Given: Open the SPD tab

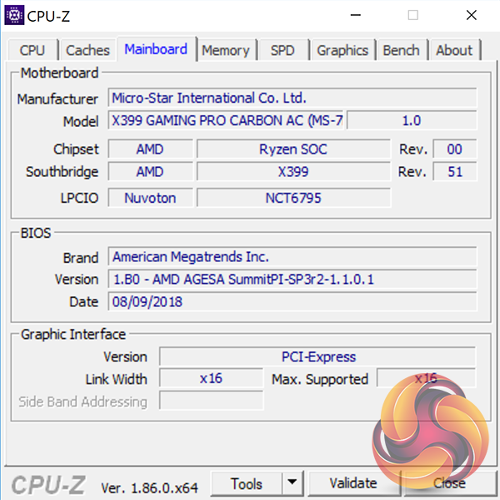Looking at the screenshot, I should [x=282, y=50].
